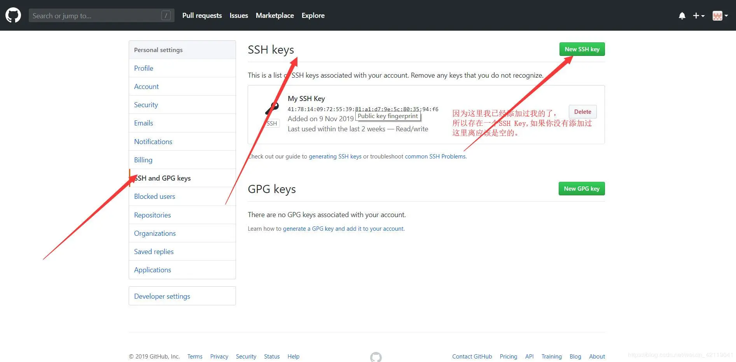Open Privacy in the footer
The image size is (736, 362).
coord(219,357)
